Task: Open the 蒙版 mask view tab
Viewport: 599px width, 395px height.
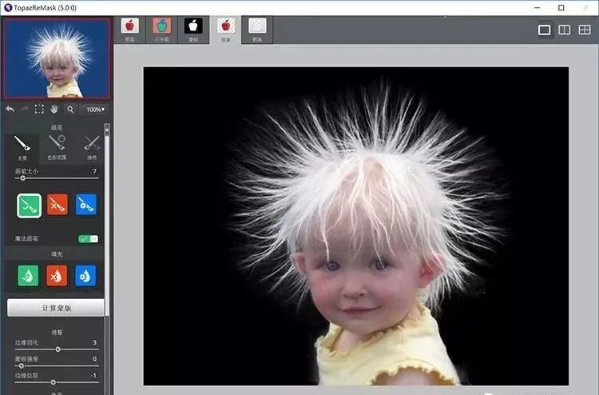Action: tap(193, 29)
